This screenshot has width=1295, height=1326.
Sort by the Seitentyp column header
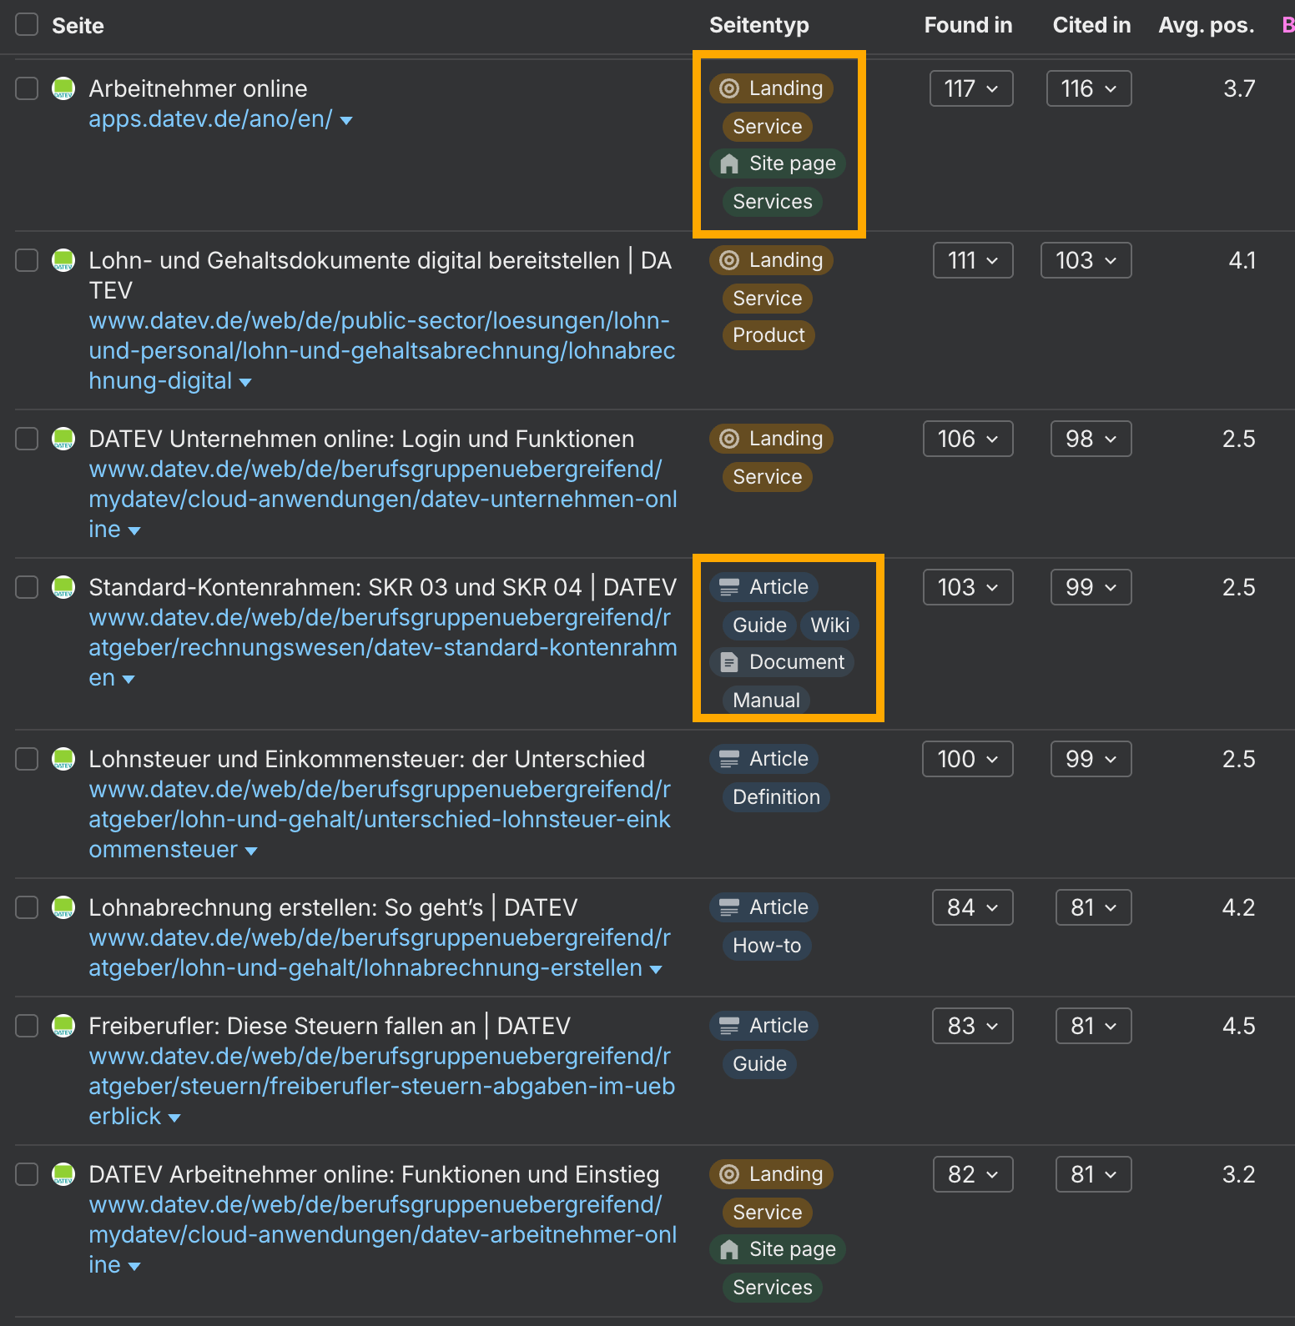point(759,25)
